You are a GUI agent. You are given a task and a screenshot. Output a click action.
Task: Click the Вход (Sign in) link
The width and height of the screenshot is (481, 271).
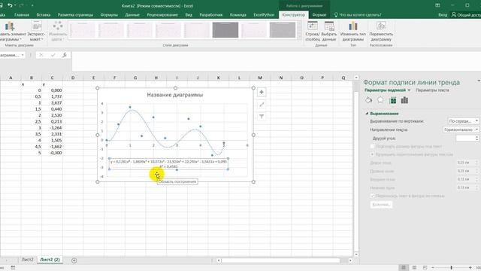pos(443,15)
